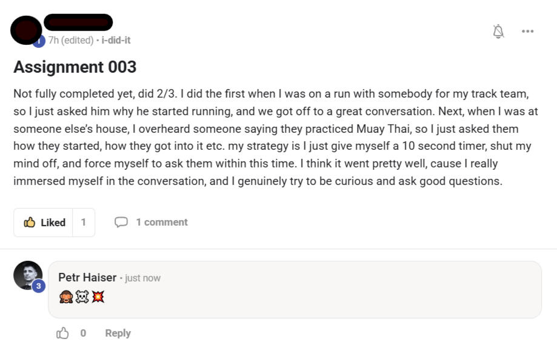Open the three-dot post options menu
The height and width of the screenshot is (347, 557).
coord(527,32)
